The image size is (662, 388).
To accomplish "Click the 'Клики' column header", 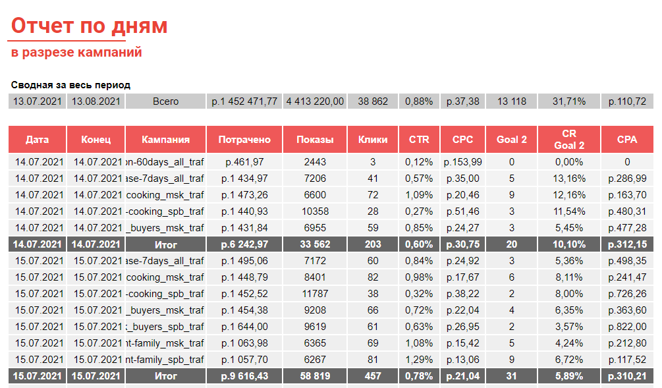I will click(373, 140).
